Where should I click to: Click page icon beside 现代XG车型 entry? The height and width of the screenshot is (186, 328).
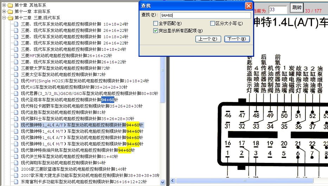[x=16, y=87]
